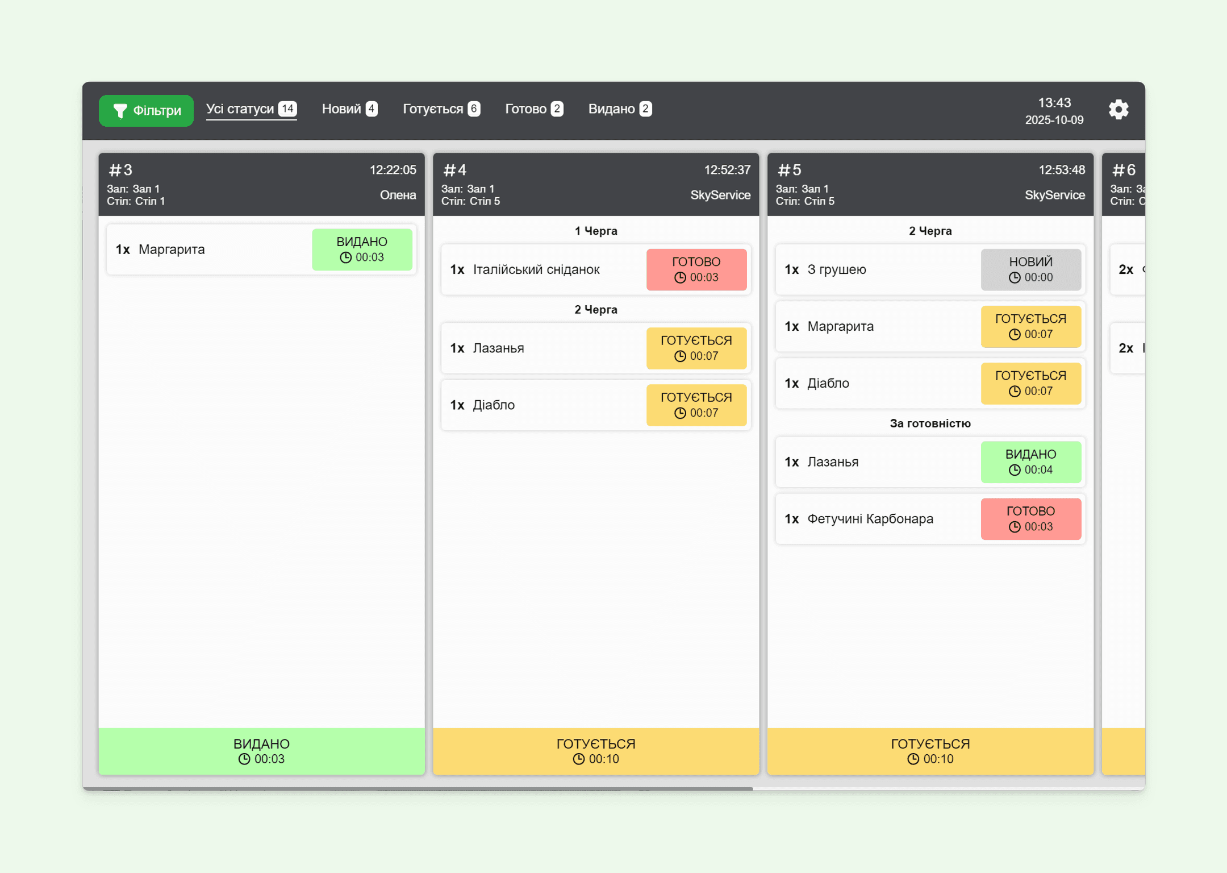Toggle Лазанья status in order #4
This screenshot has height=873, width=1227.
[x=696, y=348]
